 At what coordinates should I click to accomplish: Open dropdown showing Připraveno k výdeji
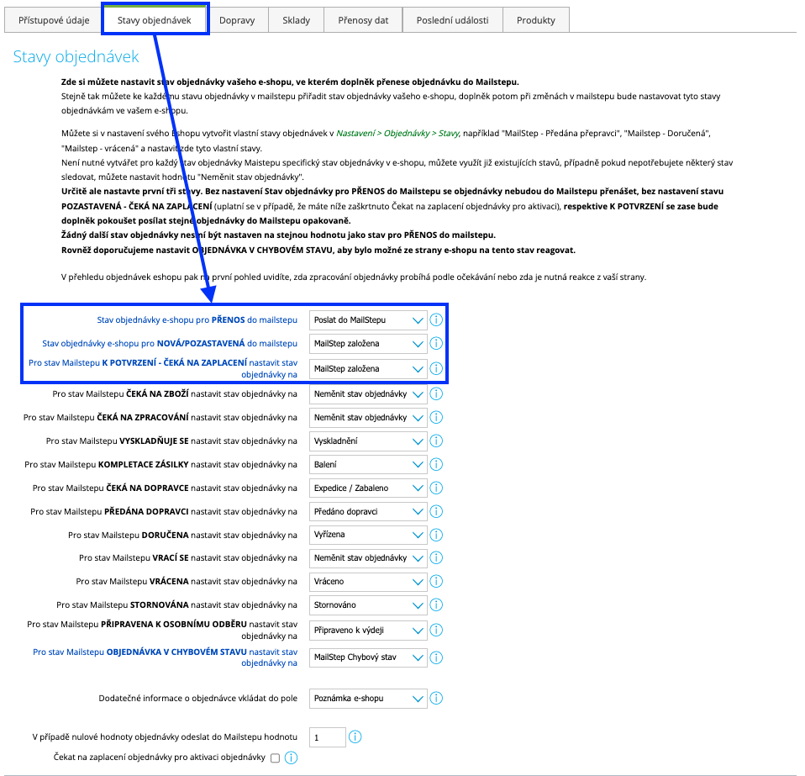367,628
